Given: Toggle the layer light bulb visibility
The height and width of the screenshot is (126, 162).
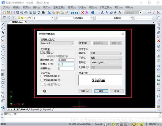Looking at the screenshot, I should (x=19, y=18).
